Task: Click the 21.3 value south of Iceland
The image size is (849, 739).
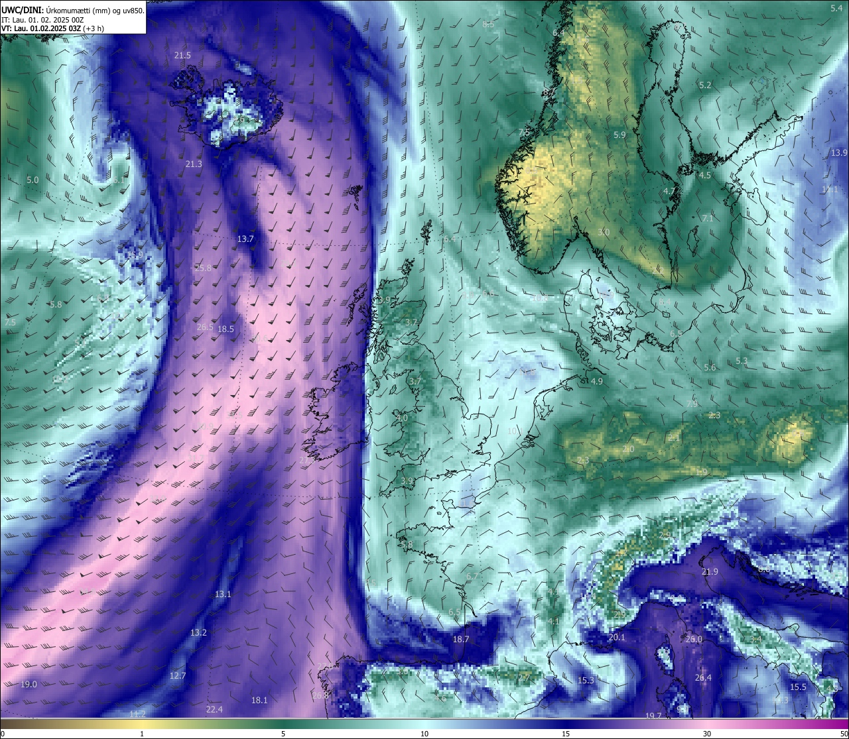Action: 194,164
